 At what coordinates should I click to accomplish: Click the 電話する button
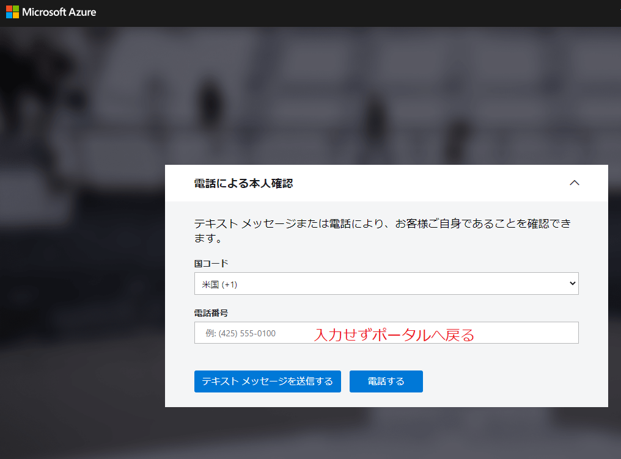coord(386,381)
